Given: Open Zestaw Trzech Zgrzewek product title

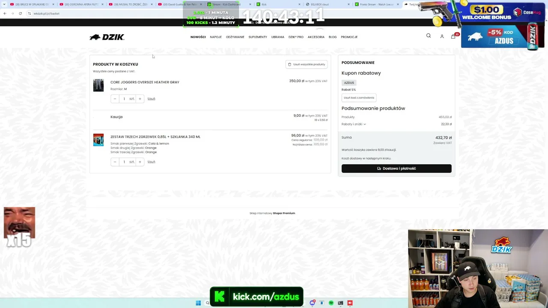Looking at the screenshot, I should point(155,137).
